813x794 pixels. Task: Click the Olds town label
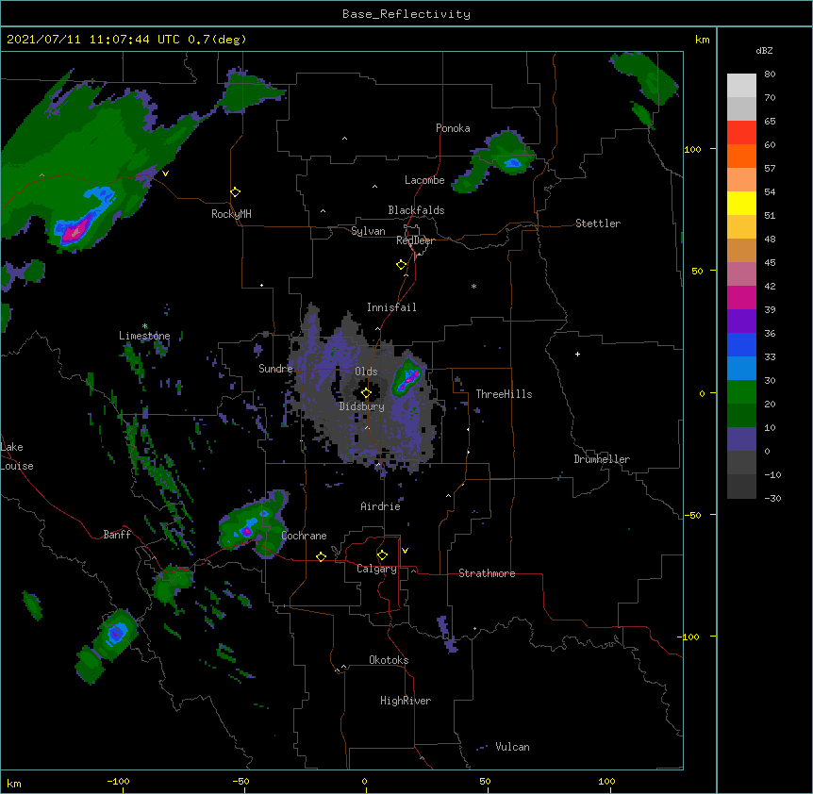click(366, 372)
